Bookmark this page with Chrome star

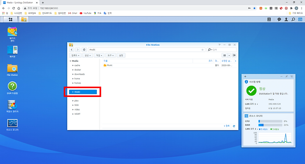[x=255, y=8]
